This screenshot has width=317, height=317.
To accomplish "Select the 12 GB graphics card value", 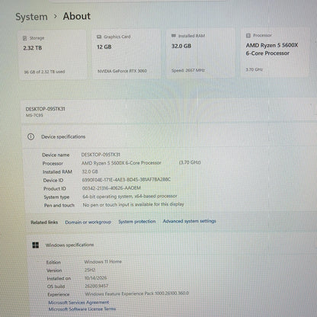I will 104,47.
